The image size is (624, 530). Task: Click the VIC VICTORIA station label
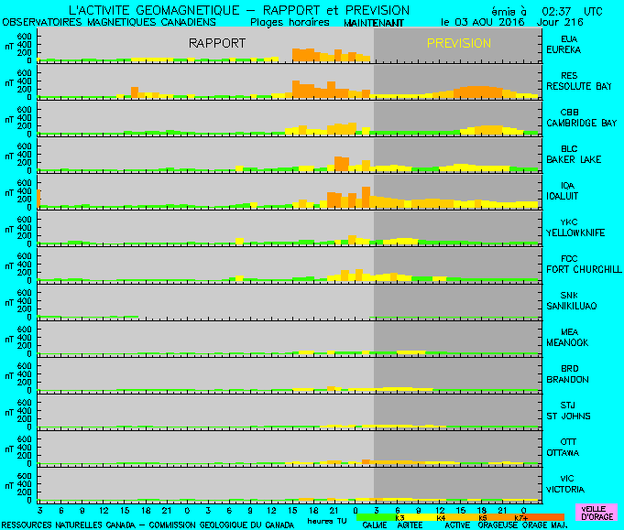[568, 483]
